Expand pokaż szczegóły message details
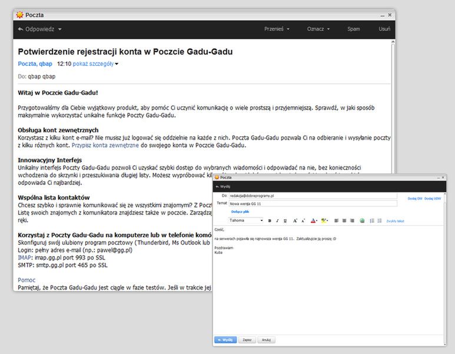455x354 pixels. (95, 64)
